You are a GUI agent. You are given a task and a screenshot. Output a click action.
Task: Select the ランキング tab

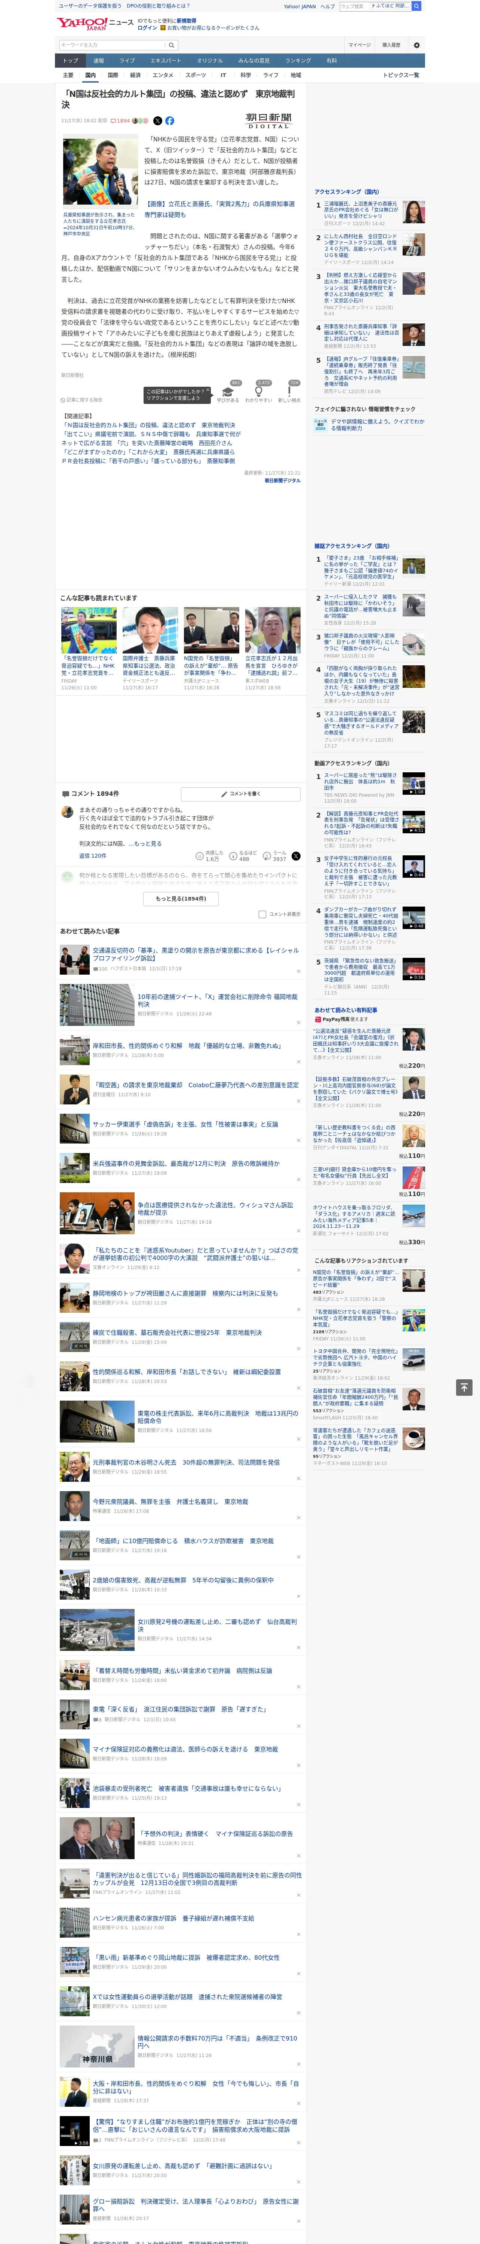[x=298, y=60]
